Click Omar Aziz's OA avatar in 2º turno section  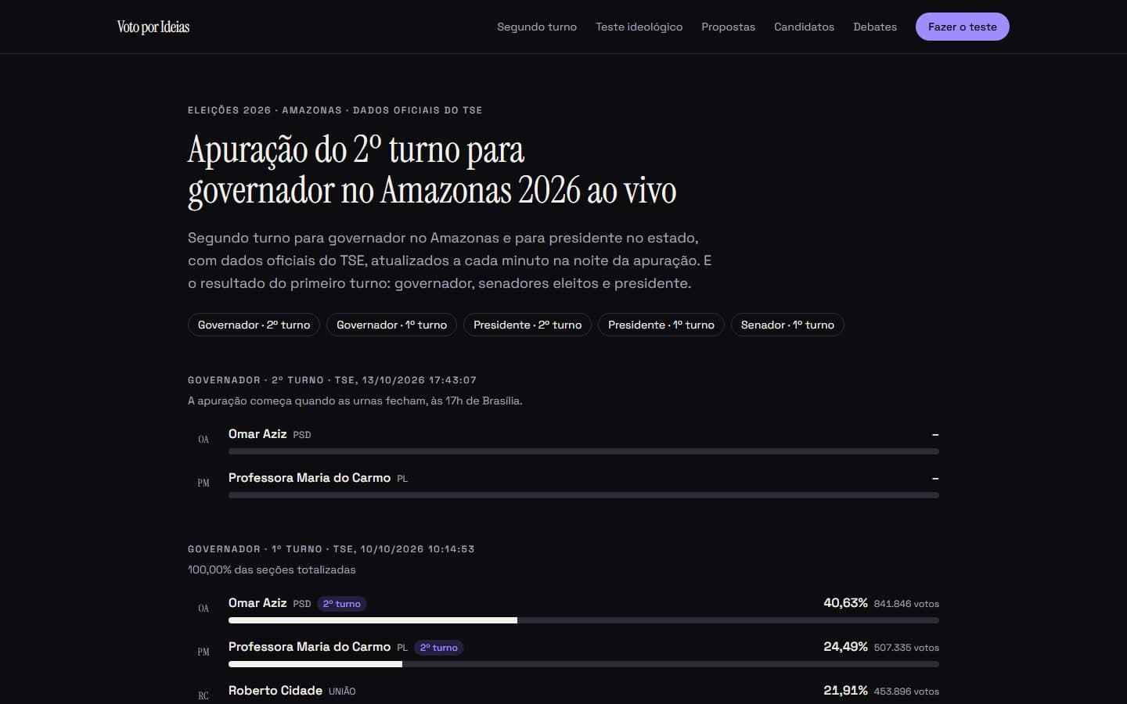(x=203, y=440)
